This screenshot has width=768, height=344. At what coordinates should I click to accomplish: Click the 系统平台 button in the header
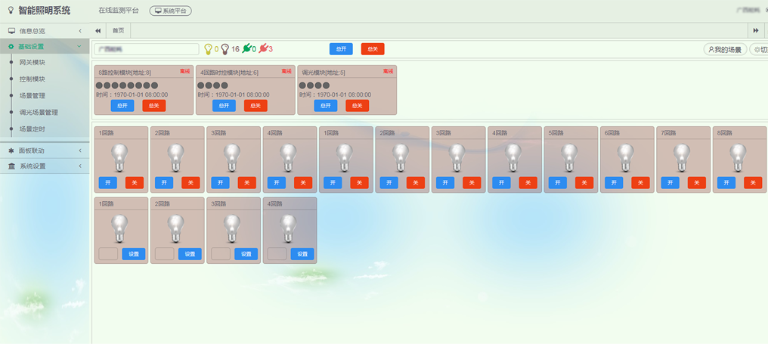pyautogui.click(x=170, y=11)
